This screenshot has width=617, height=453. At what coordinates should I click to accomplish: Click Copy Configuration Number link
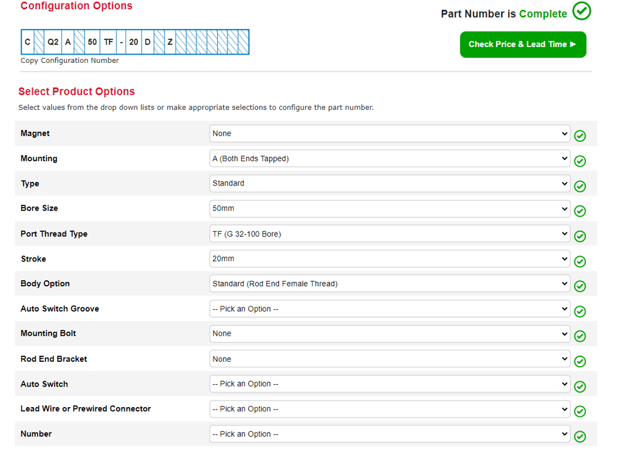tap(70, 60)
